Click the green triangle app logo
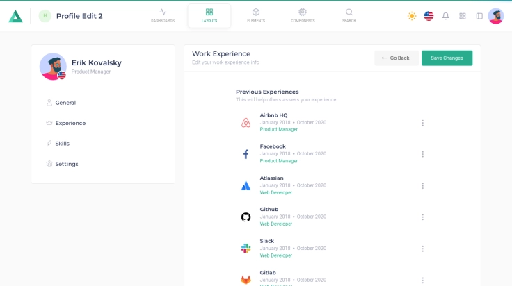 [15, 16]
